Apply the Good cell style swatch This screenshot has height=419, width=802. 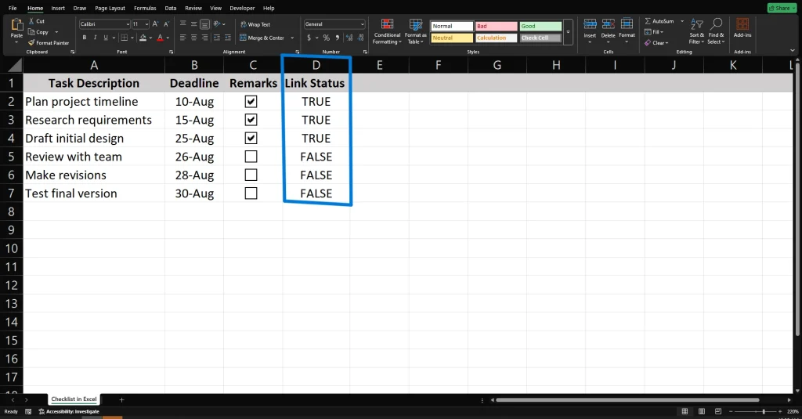[540, 26]
